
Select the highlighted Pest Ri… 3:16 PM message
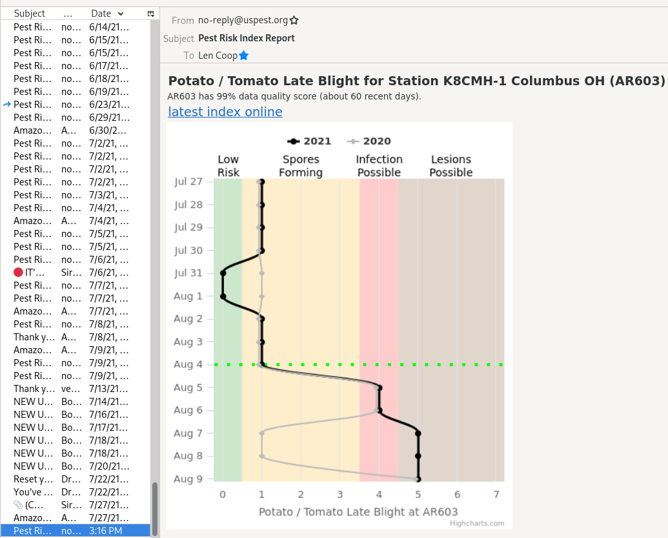[76, 531]
